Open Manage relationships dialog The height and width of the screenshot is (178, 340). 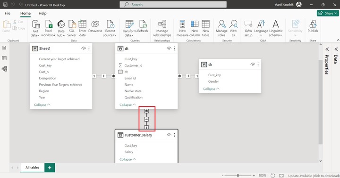(162, 28)
